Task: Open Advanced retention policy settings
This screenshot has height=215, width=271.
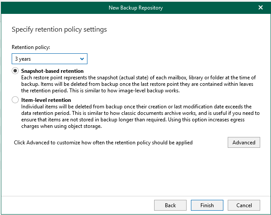Action: [244, 143]
